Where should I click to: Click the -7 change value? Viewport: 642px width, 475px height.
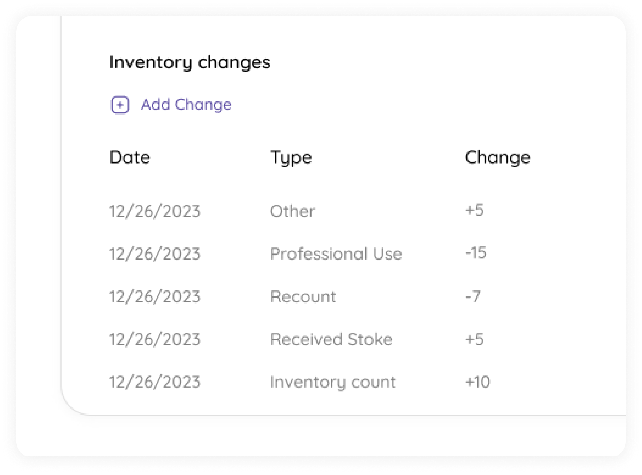(x=473, y=296)
